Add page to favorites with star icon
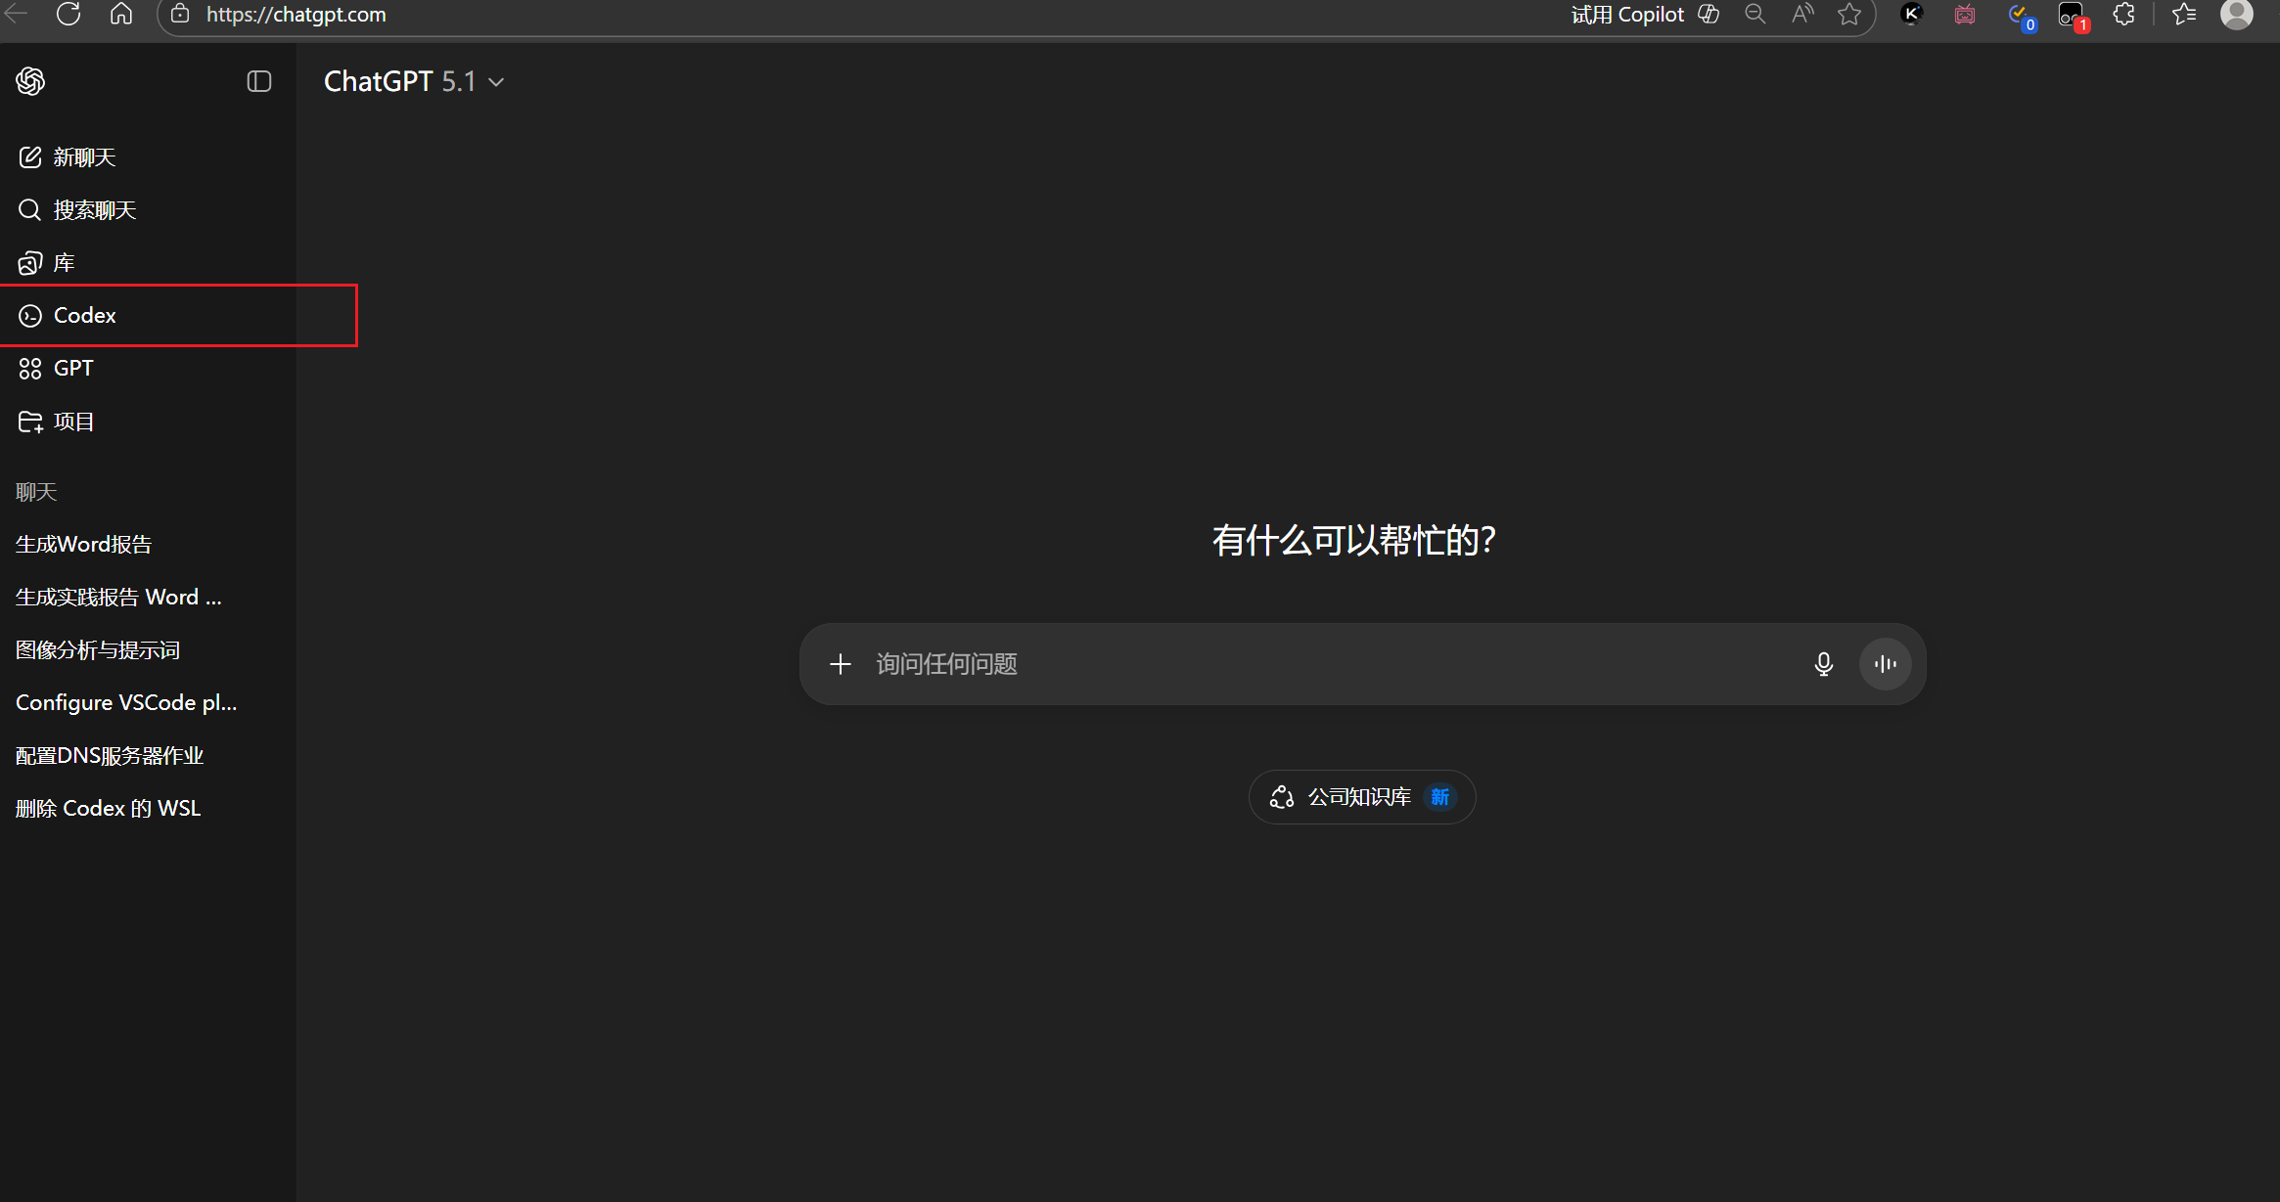The height and width of the screenshot is (1202, 2280). (x=1848, y=15)
